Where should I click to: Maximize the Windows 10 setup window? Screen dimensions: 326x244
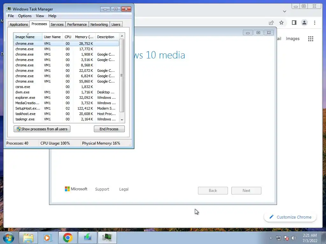click(x=258, y=33)
